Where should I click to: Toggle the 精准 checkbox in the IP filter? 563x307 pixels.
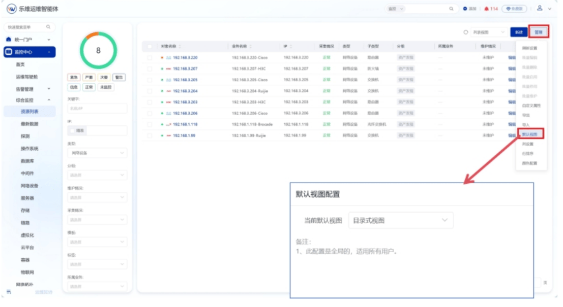click(72, 131)
